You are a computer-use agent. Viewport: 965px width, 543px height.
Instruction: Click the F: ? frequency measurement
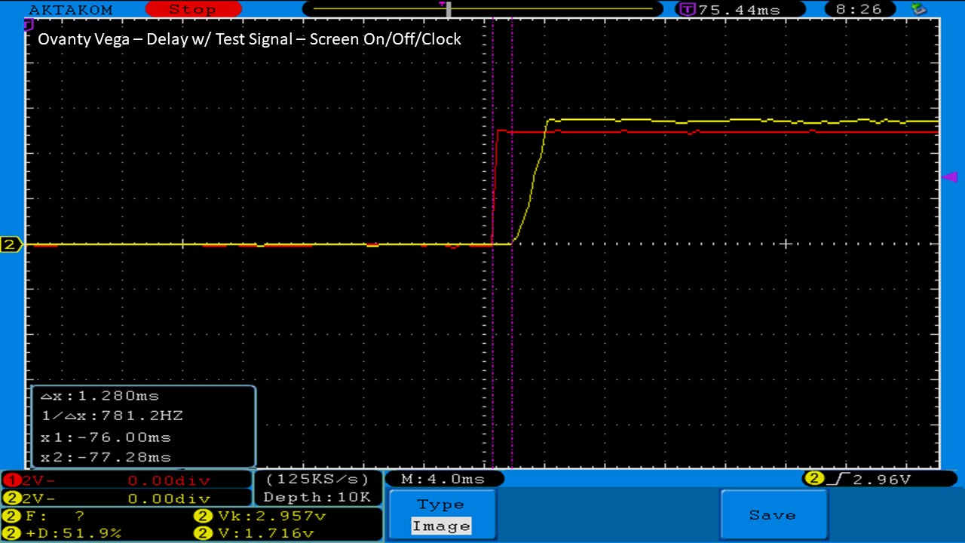coord(45,517)
